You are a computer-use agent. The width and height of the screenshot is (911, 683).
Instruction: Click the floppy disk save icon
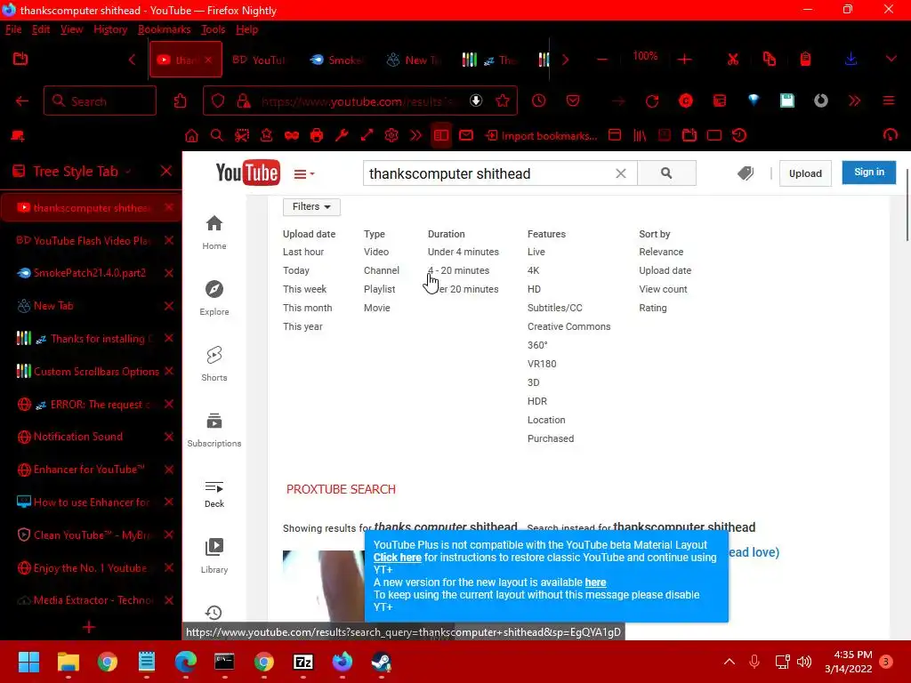coord(787,101)
